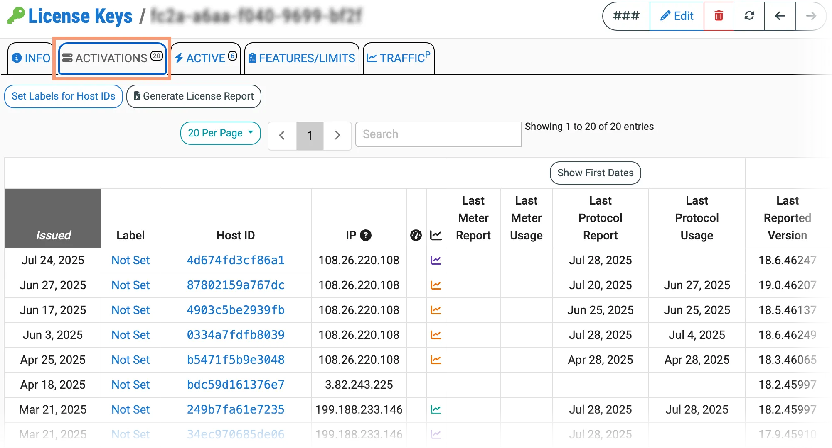
Task: Click version cell 19.0.46207
Action: pos(788,285)
